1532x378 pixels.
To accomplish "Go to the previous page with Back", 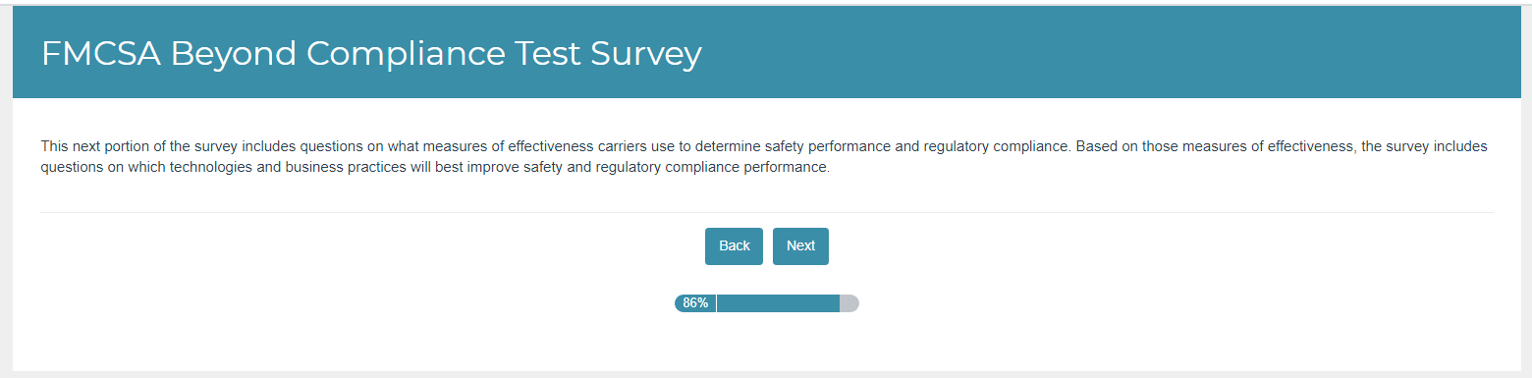I will pyautogui.click(x=734, y=246).
